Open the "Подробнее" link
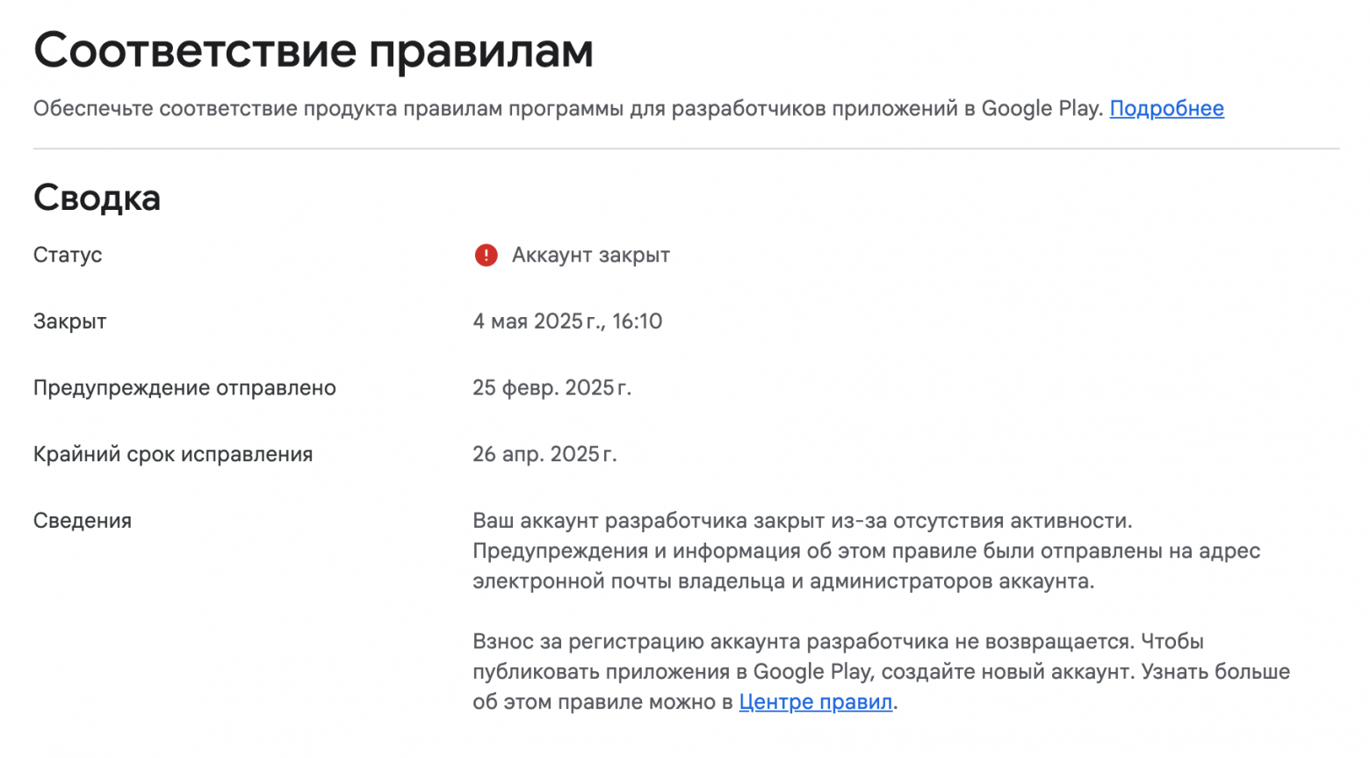The height and width of the screenshot is (758, 1370). pos(1166,108)
